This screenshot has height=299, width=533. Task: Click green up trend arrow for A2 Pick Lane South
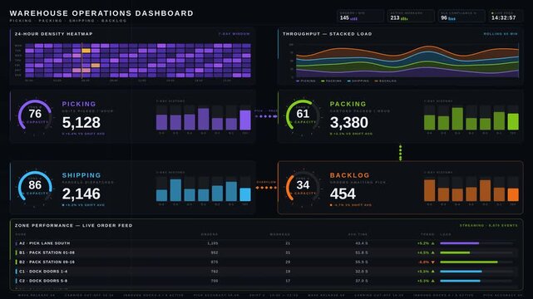[432, 243]
